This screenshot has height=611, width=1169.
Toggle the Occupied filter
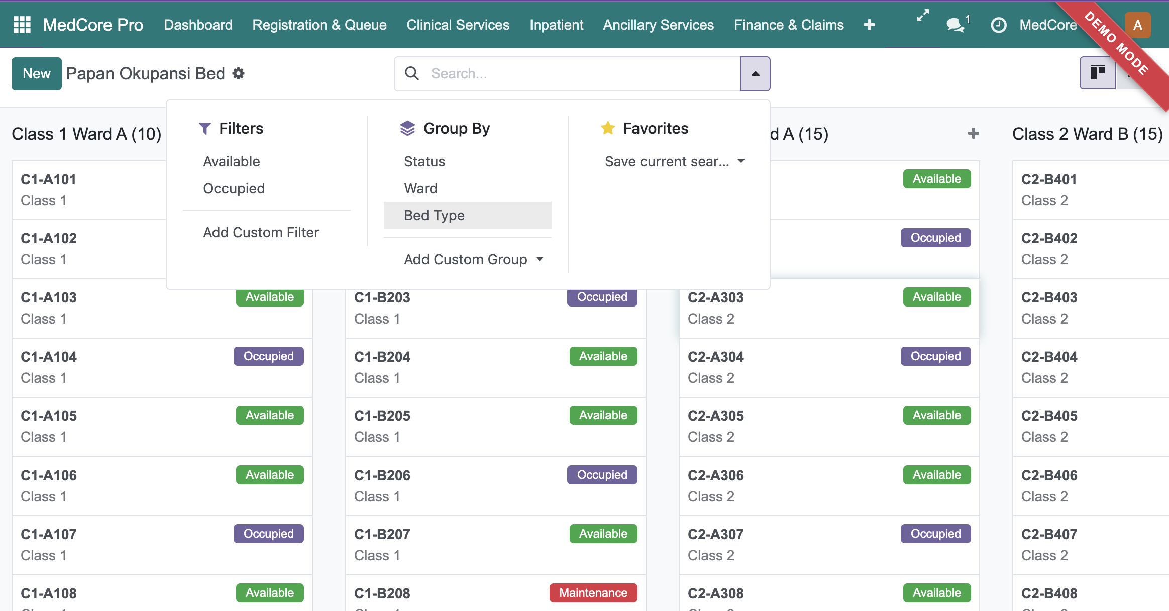click(234, 188)
